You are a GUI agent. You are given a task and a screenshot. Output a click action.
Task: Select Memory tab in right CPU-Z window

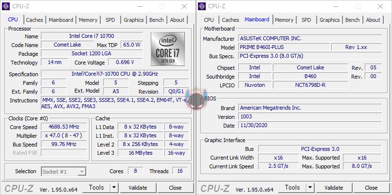coord(284,20)
